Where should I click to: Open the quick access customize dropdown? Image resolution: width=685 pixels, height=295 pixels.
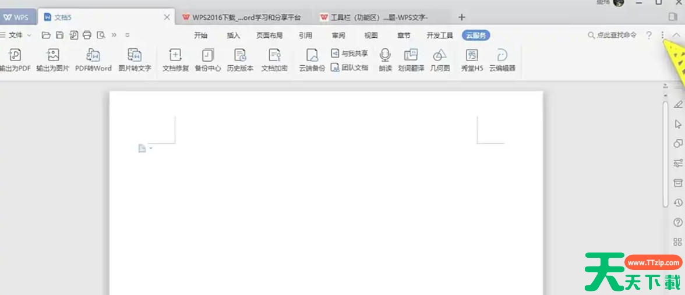(x=127, y=35)
